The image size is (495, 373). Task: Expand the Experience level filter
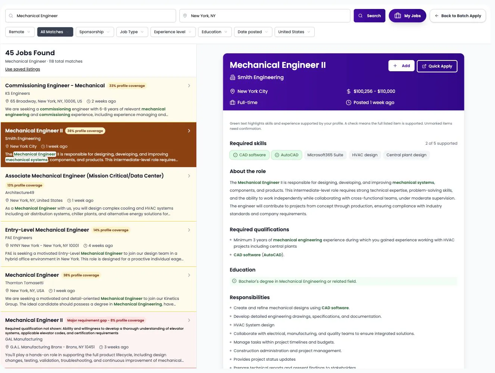[173, 32]
